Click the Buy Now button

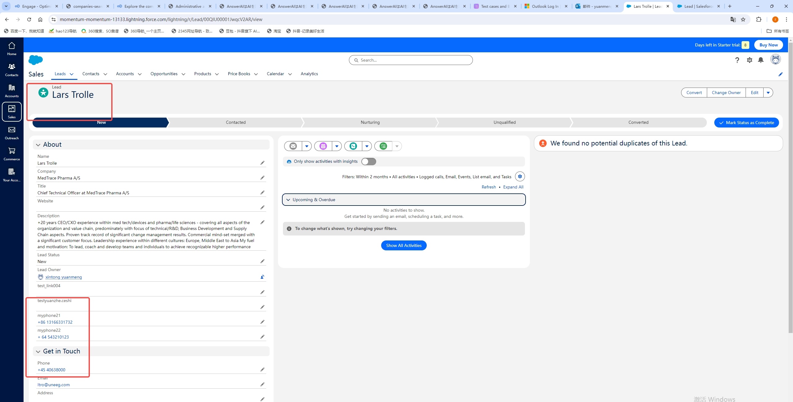click(769, 45)
